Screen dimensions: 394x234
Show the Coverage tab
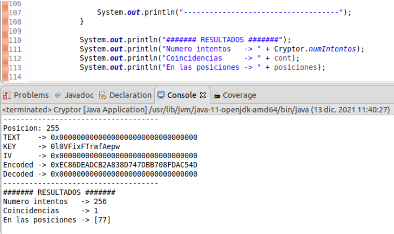(x=239, y=95)
